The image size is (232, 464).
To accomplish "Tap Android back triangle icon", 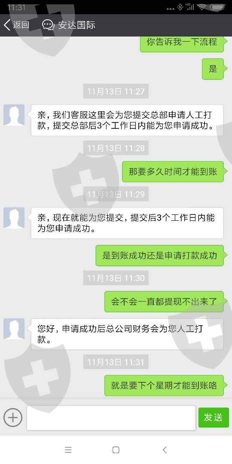I will coord(165,450).
